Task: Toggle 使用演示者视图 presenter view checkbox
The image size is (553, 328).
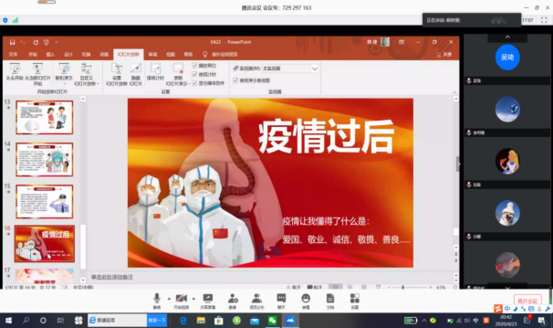Action: click(235, 80)
